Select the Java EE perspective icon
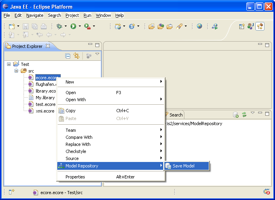This screenshot has height=200, width=275. point(260,26)
